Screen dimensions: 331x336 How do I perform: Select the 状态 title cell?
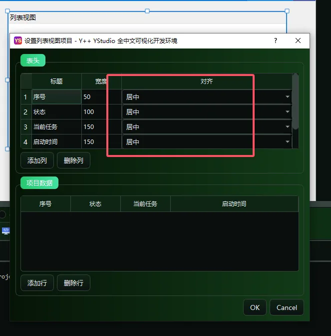tap(56, 112)
